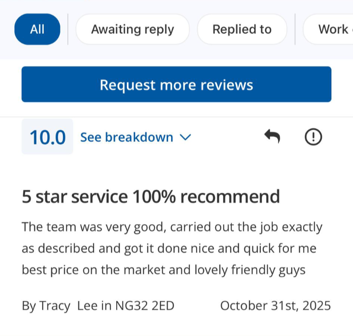Expand the See breakdown chevron arrow
This screenshot has height=336, width=353.
coord(185,138)
